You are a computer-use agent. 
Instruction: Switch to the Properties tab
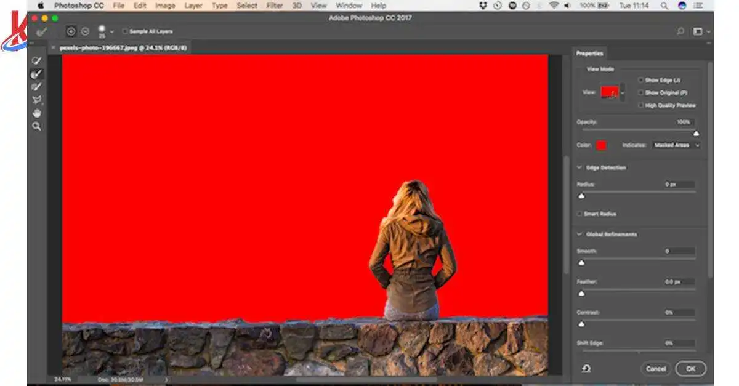589,54
